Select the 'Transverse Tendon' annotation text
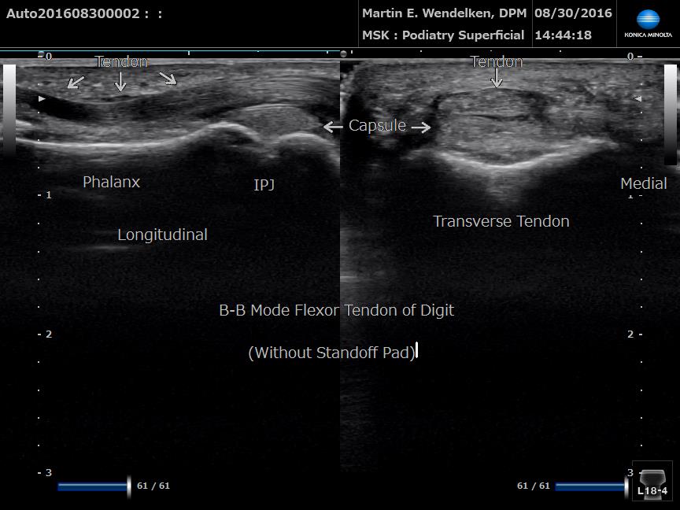 (x=501, y=222)
